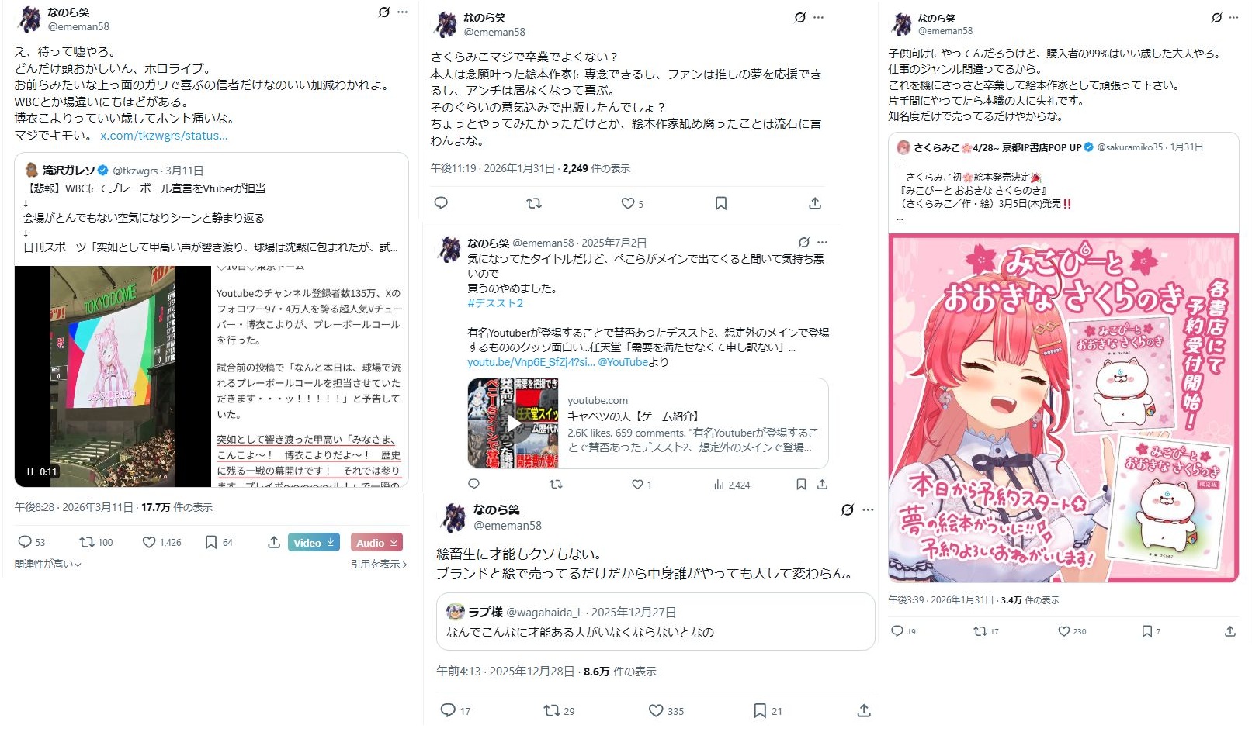Download with the Video button
Image resolution: width=1252 pixels, height=732 pixels.
tap(314, 542)
